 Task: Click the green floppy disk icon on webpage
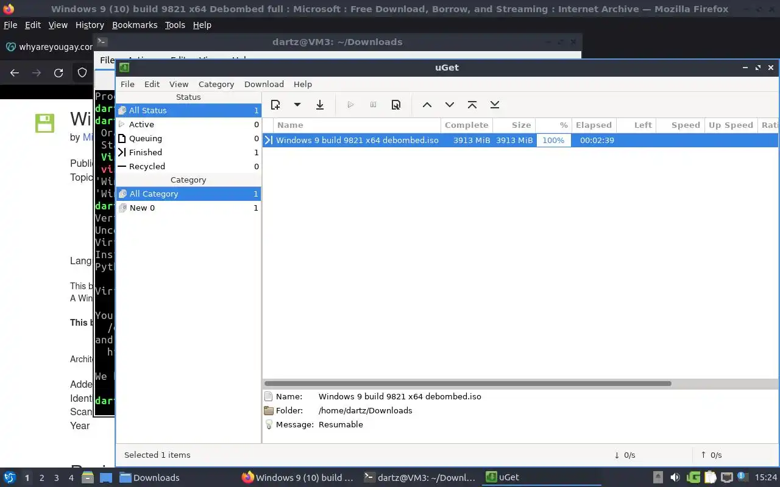tap(44, 123)
